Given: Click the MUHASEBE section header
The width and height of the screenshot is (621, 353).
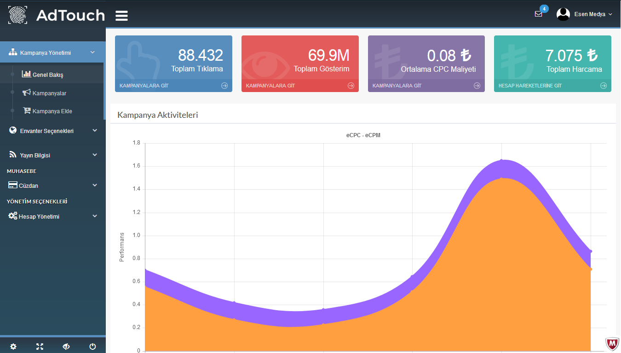Looking at the screenshot, I should click(22, 171).
